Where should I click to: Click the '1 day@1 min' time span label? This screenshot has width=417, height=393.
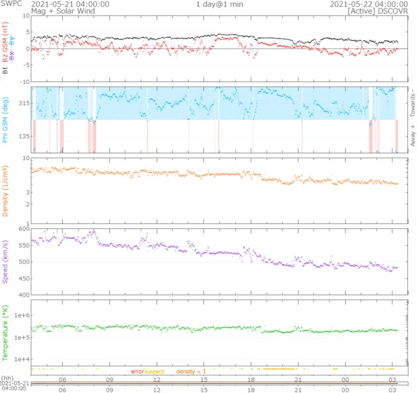pyautogui.click(x=219, y=4)
